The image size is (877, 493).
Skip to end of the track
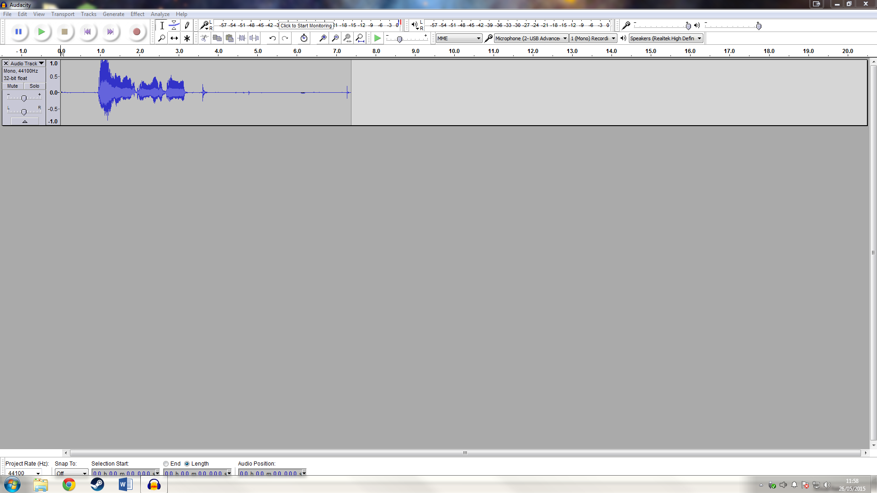[x=110, y=32]
